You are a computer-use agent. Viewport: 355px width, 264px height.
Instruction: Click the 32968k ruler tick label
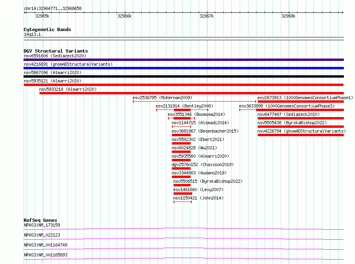point(288,16)
